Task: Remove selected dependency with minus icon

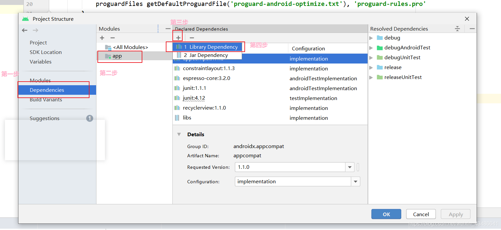Action: coord(192,38)
